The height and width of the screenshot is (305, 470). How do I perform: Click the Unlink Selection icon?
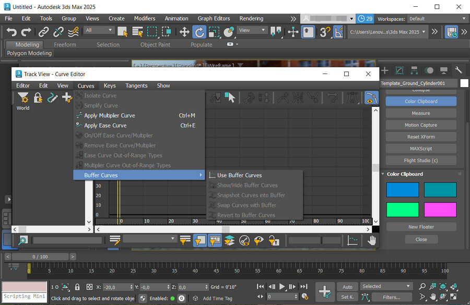click(58, 32)
